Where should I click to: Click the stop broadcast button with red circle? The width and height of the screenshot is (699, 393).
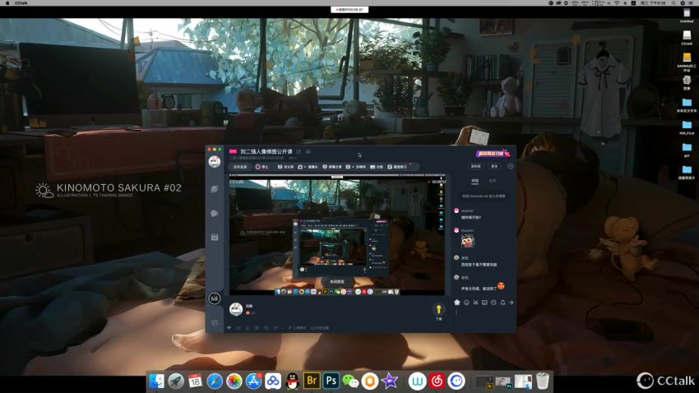262,167
